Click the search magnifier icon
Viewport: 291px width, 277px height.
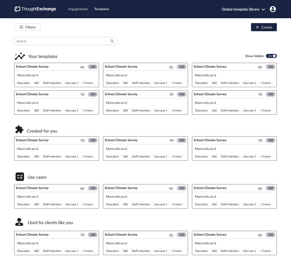click(112, 41)
